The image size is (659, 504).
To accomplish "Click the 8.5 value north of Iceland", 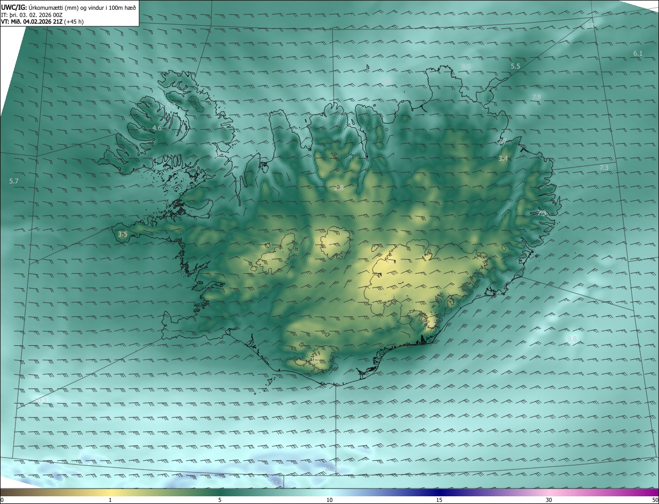I will pyautogui.click(x=466, y=66).
